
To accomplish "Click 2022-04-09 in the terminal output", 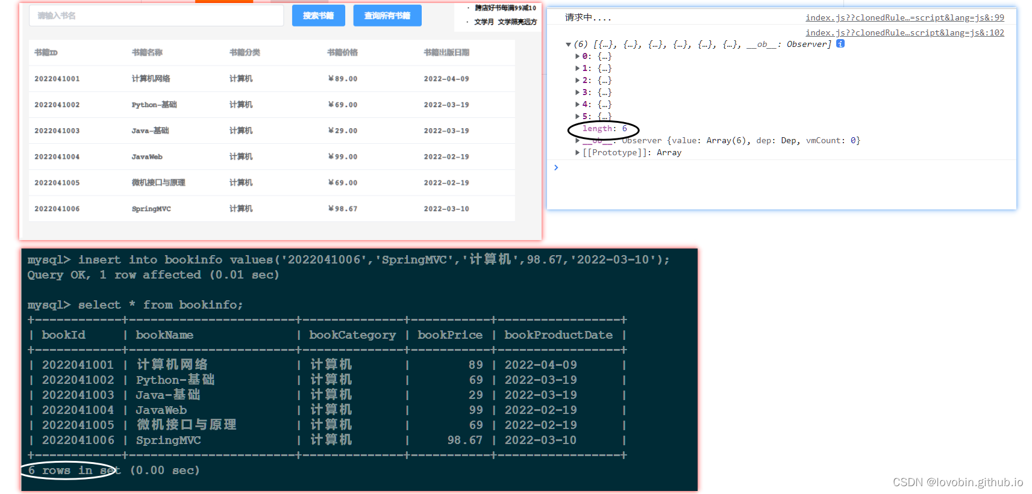I will [540, 365].
